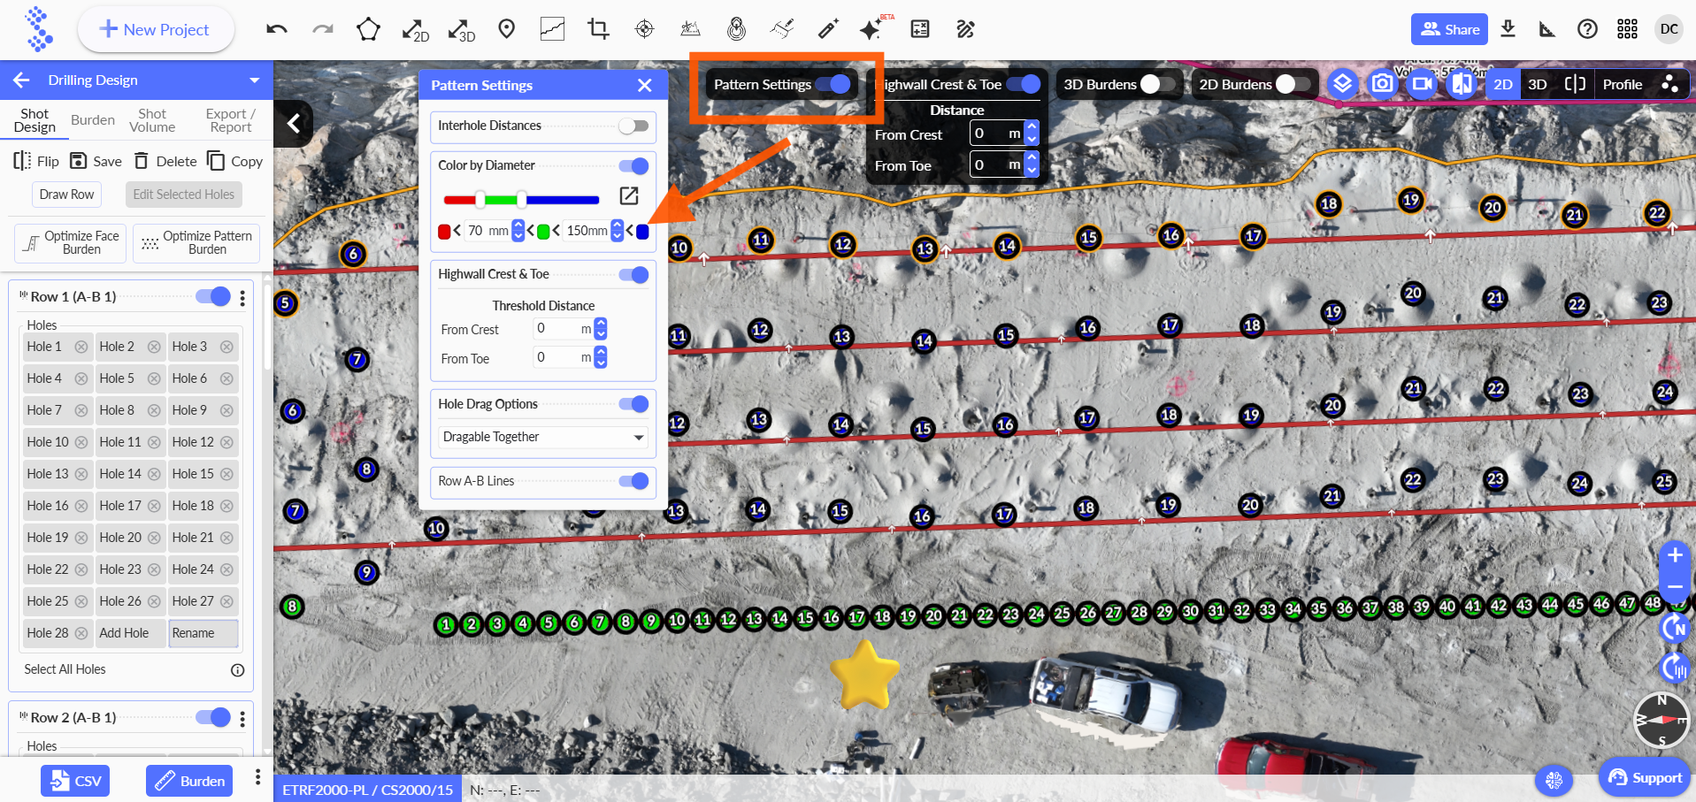Viewport: 1696px width, 802px height.
Task: Turn off Color by Diameter switch
Action: [x=633, y=166]
